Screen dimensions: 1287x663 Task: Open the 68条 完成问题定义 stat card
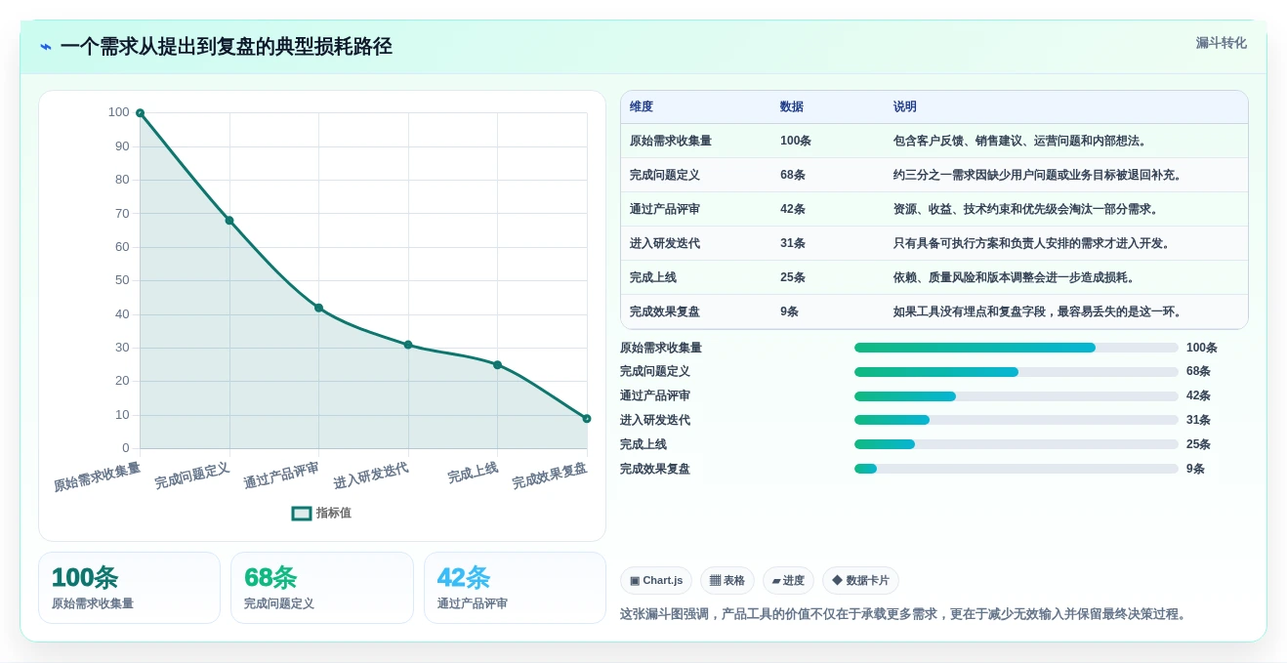pos(322,588)
